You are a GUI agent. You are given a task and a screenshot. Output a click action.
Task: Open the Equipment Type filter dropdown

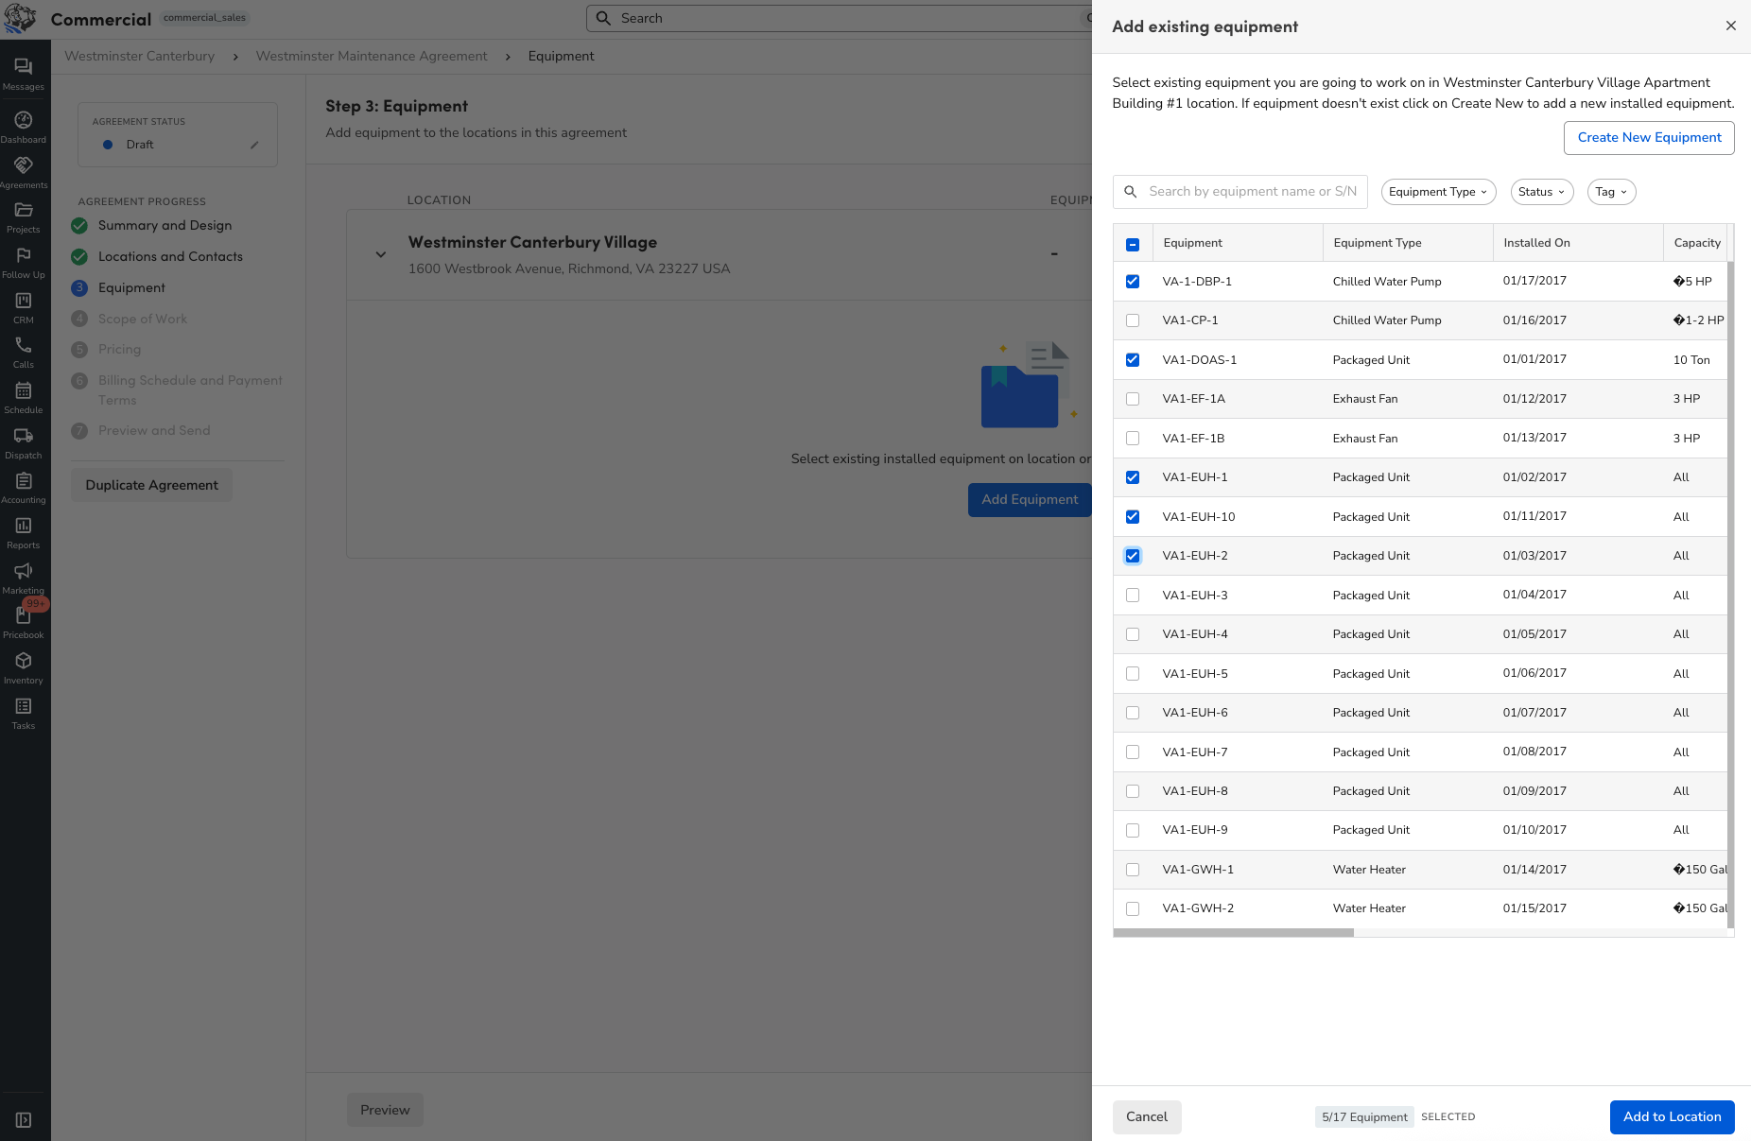1437,192
